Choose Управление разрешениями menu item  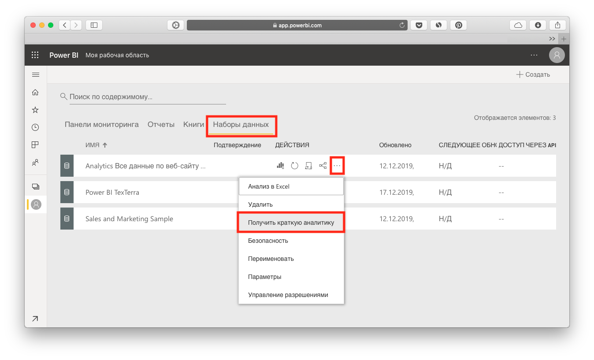[x=291, y=295]
